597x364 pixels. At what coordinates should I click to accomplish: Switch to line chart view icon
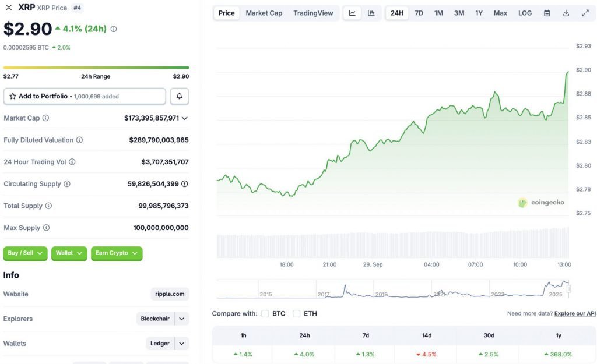[352, 13]
